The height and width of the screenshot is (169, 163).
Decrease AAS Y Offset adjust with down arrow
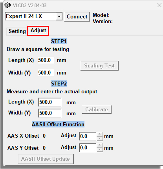(x=100, y=150)
